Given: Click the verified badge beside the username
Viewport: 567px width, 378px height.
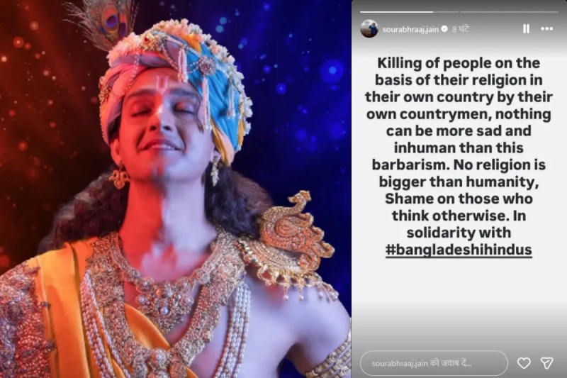Looking at the screenshot, I should (x=445, y=29).
